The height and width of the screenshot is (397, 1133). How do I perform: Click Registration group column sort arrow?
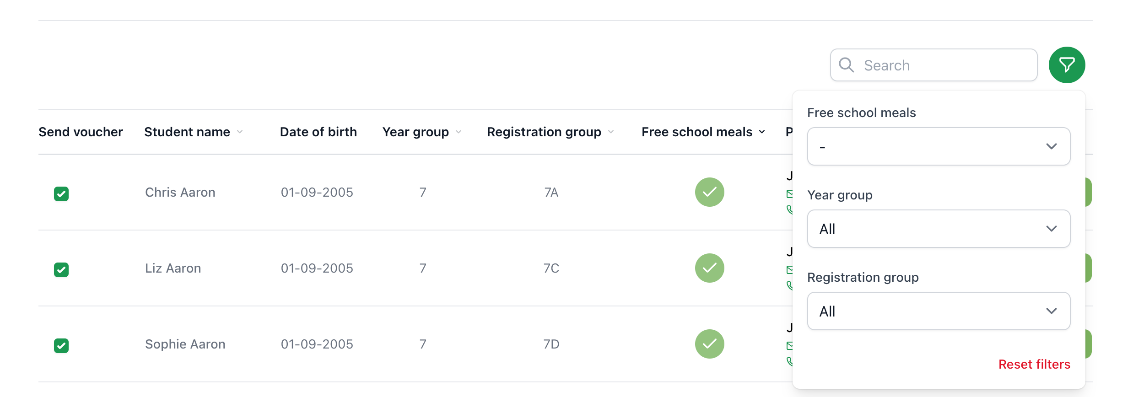point(611,132)
